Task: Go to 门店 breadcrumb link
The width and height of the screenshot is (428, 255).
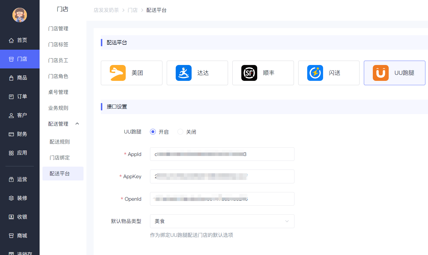Action: (x=133, y=10)
